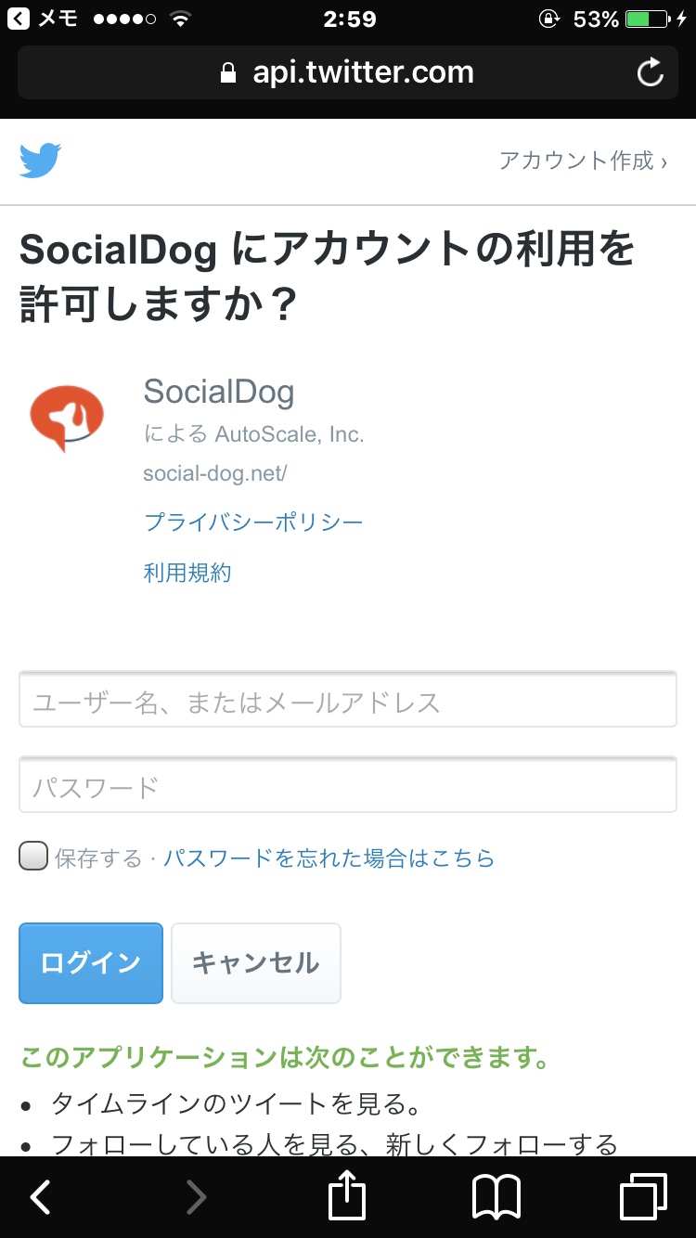Open the 利用規約 link

(187, 573)
